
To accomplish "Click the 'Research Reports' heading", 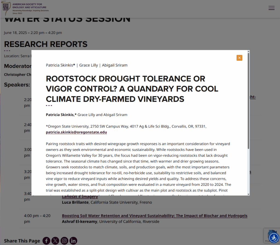I will [46, 44].
